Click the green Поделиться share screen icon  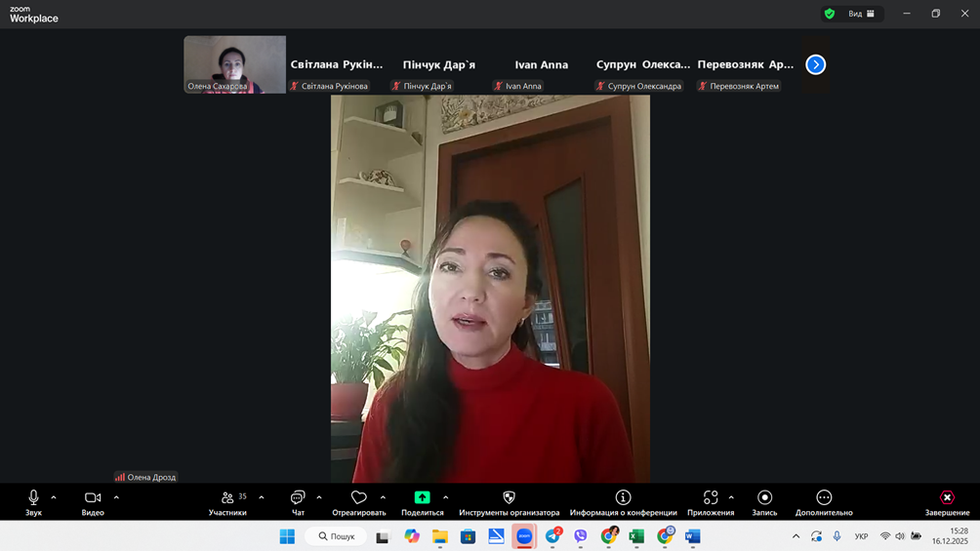pyautogui.click(x=422, y=498)
